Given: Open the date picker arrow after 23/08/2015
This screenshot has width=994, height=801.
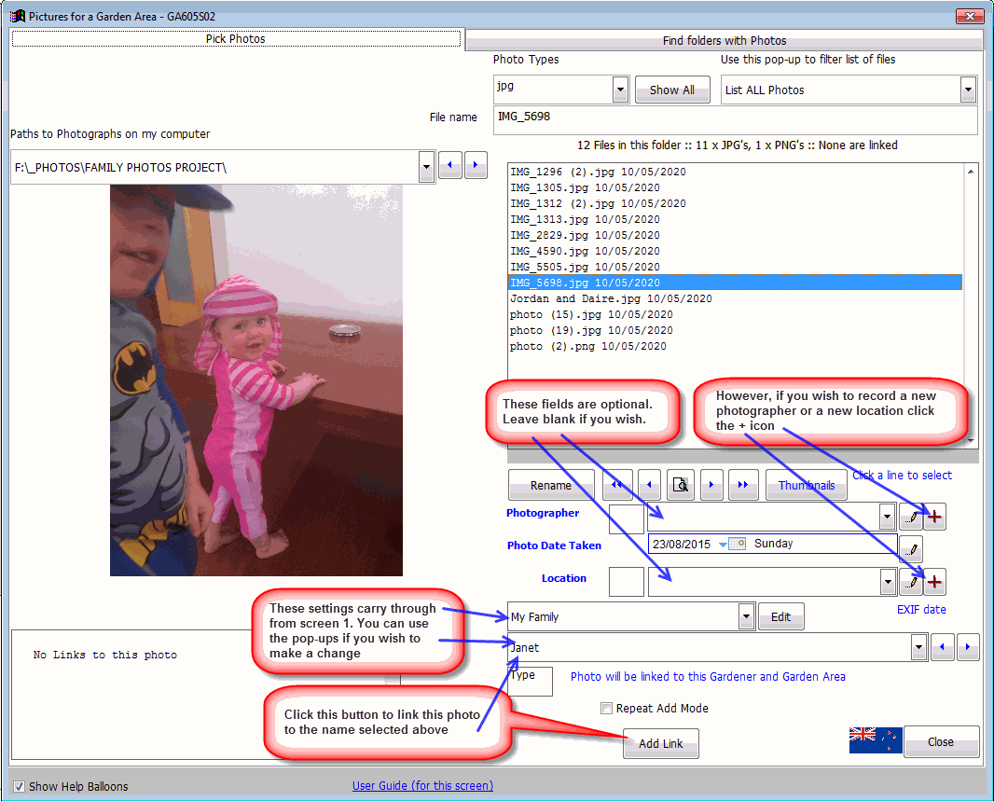Looking at the screenshot, I should 723,545.
